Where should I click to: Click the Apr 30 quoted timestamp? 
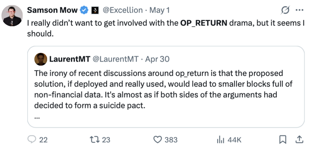157,59
